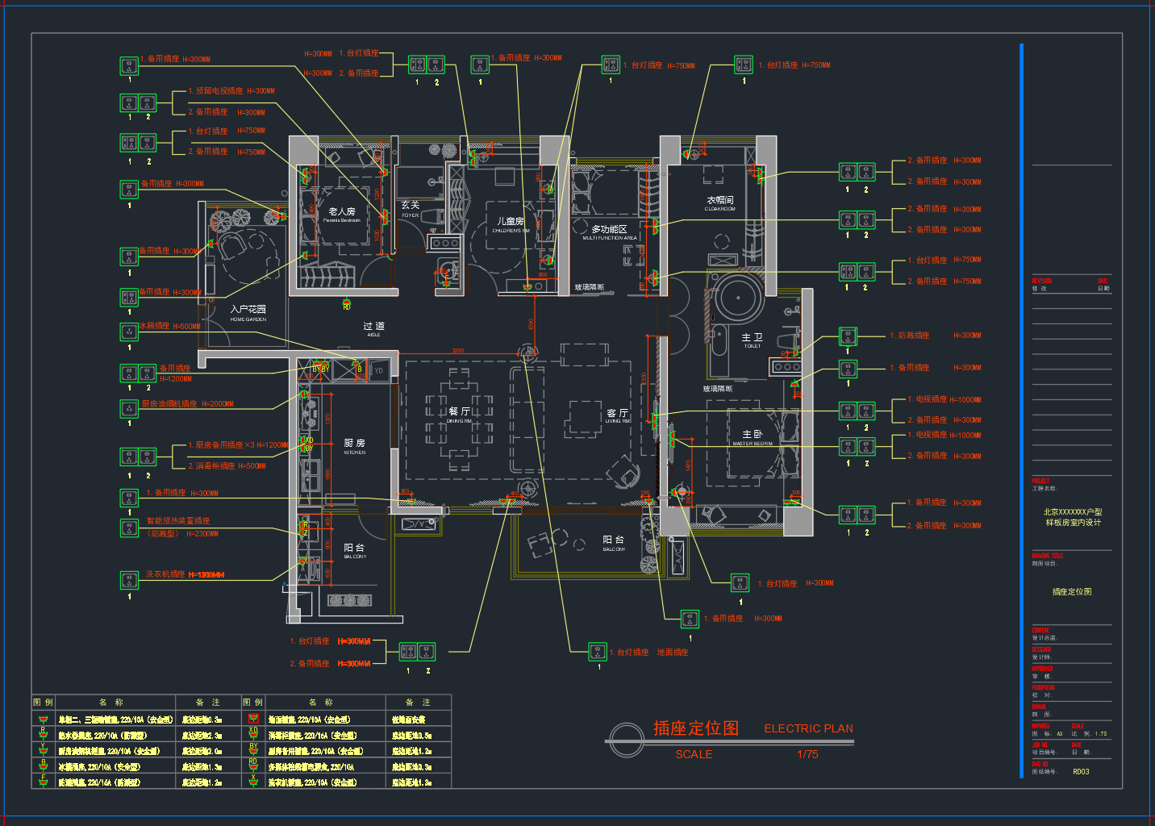1155x826 pixels.
Task: Select the 主卫 Toilet room label
Action: [x=752, y=340]
